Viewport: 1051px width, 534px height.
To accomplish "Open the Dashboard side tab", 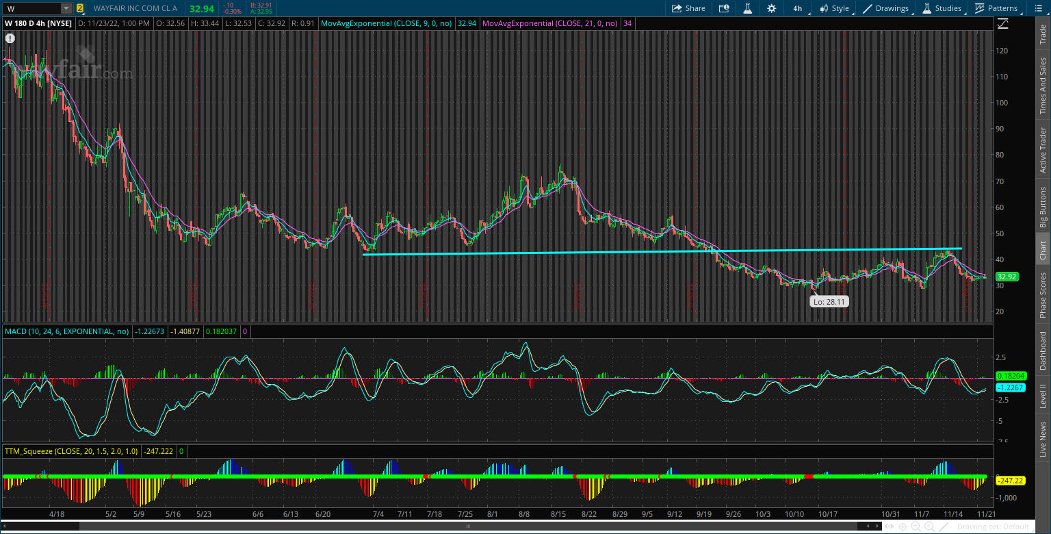I will point(1043,351).
